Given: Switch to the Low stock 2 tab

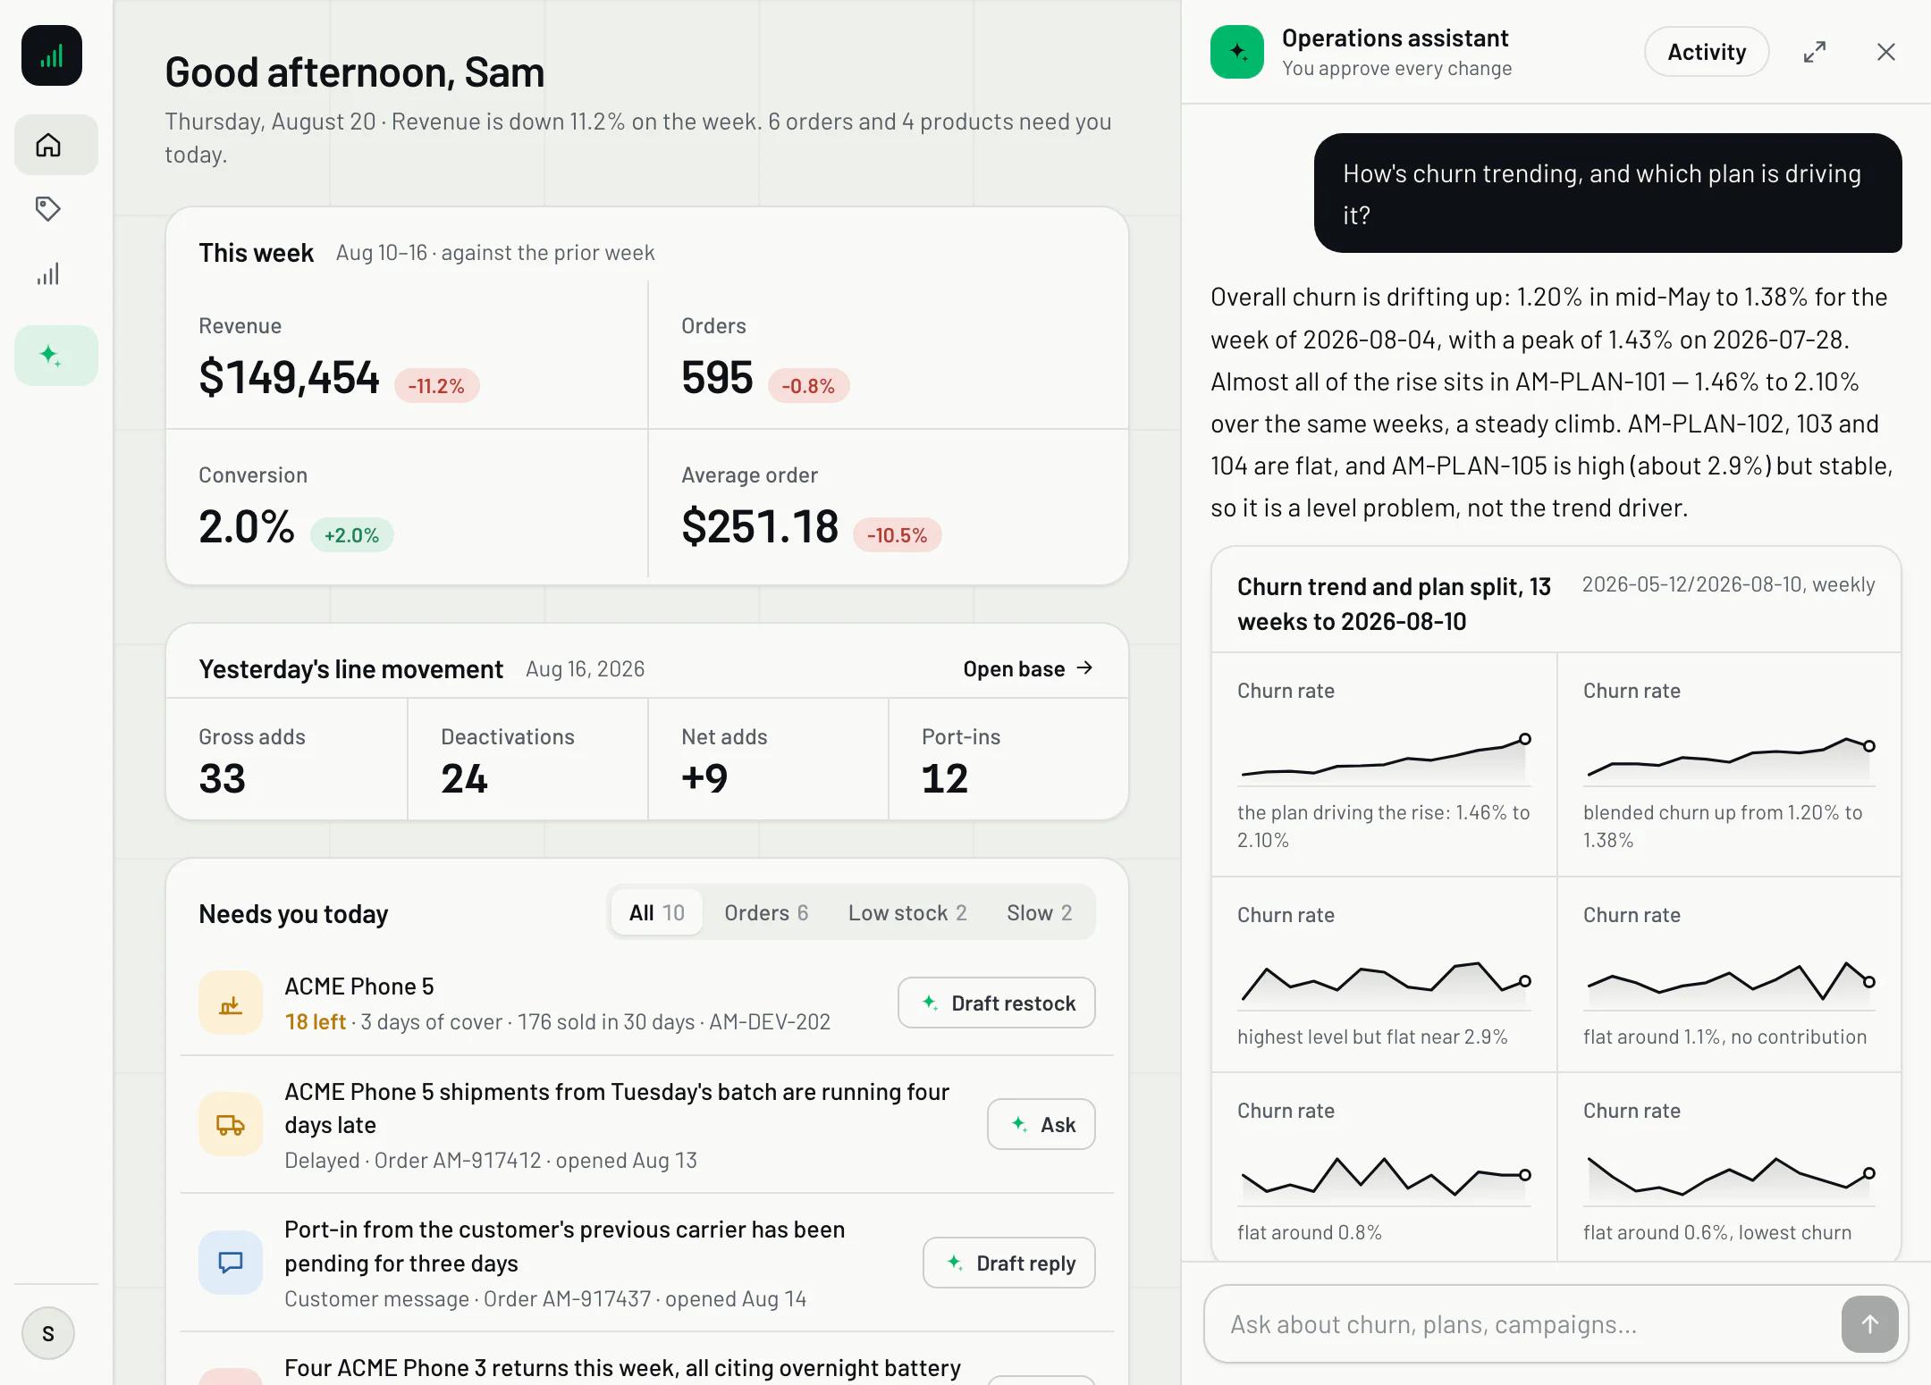Looking at the screenshot, I should (907, 912).
